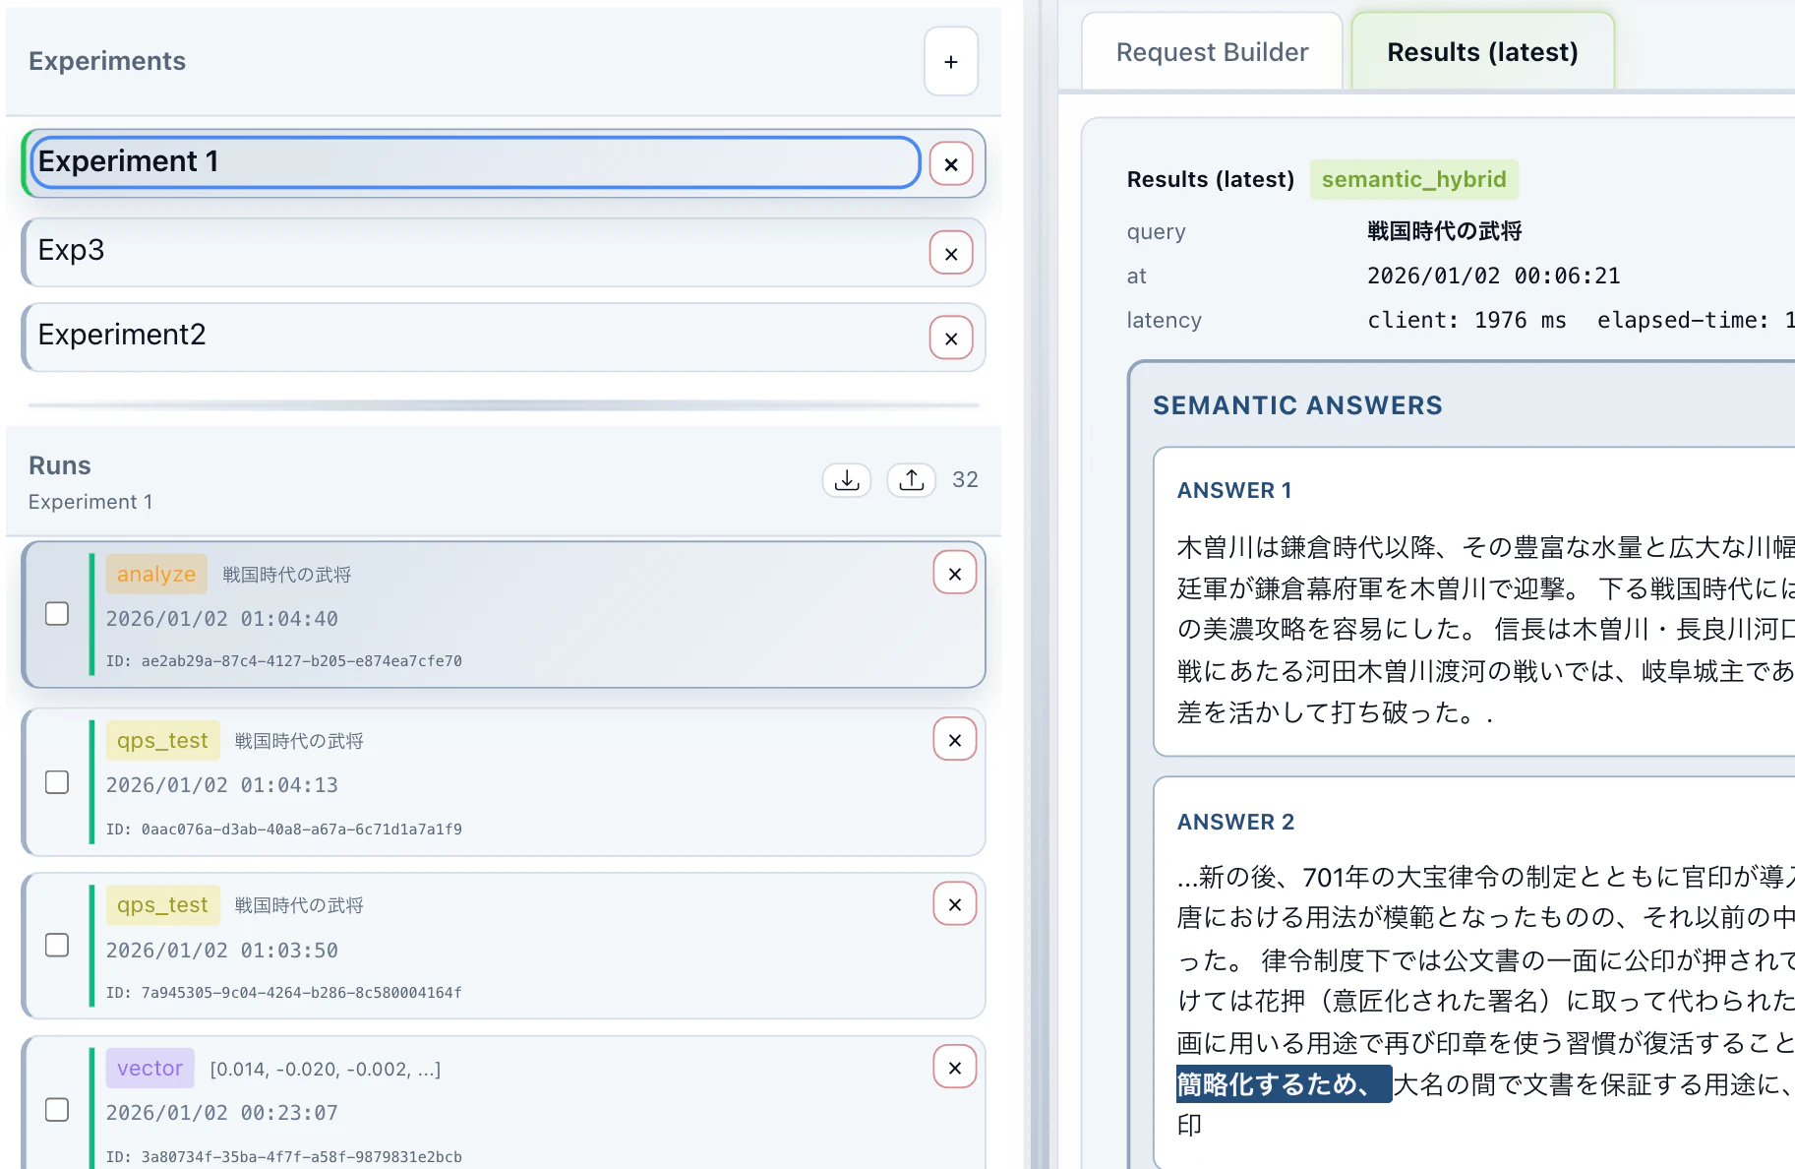
Task: Remove the Exp3 experiment
Action: [951, 254]
